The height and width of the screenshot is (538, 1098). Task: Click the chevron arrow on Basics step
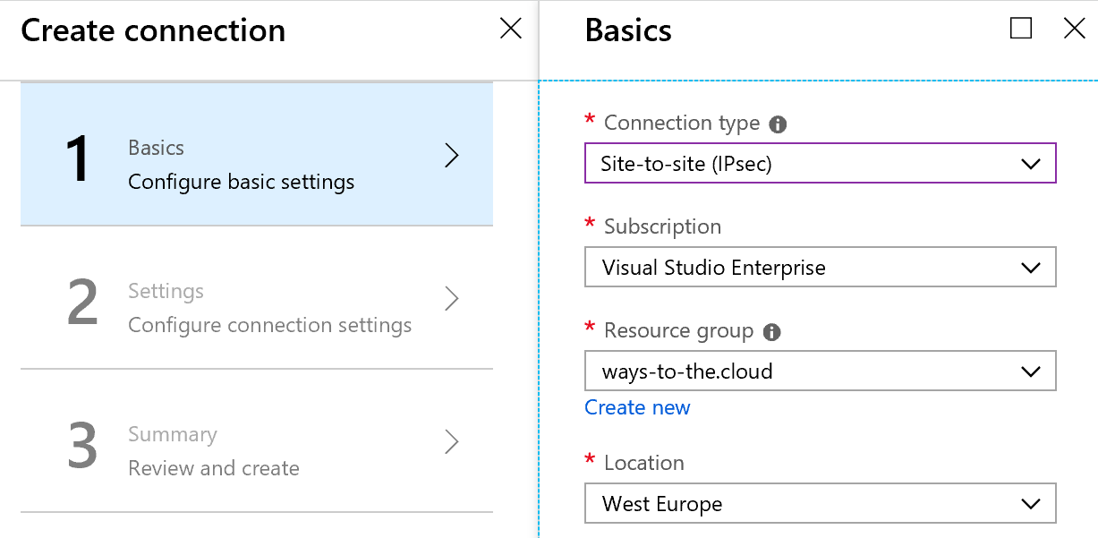click(x=452, y=156)
